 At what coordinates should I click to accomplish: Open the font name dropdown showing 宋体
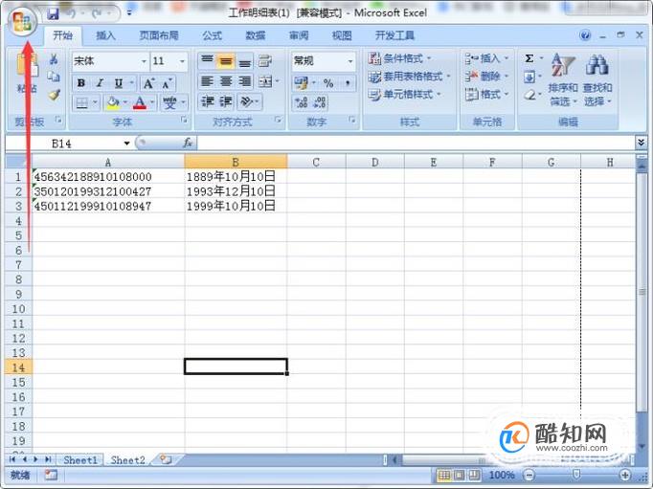coord(110,61)
